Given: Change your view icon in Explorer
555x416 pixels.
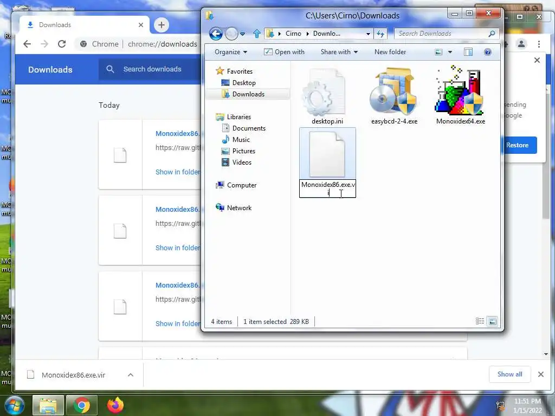Looking at the screenshot, I should 438,52.
